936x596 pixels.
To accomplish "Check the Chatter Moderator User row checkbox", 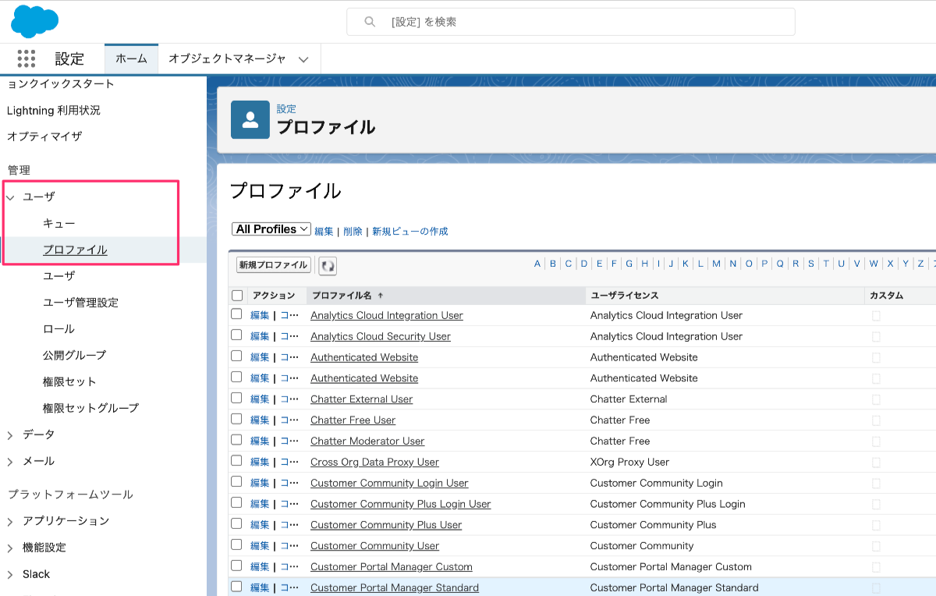I will click(237, 440).
